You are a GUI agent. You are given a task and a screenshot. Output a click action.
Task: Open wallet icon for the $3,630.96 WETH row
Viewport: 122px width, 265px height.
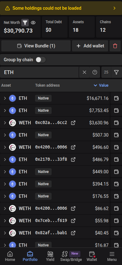pos(116,123)
